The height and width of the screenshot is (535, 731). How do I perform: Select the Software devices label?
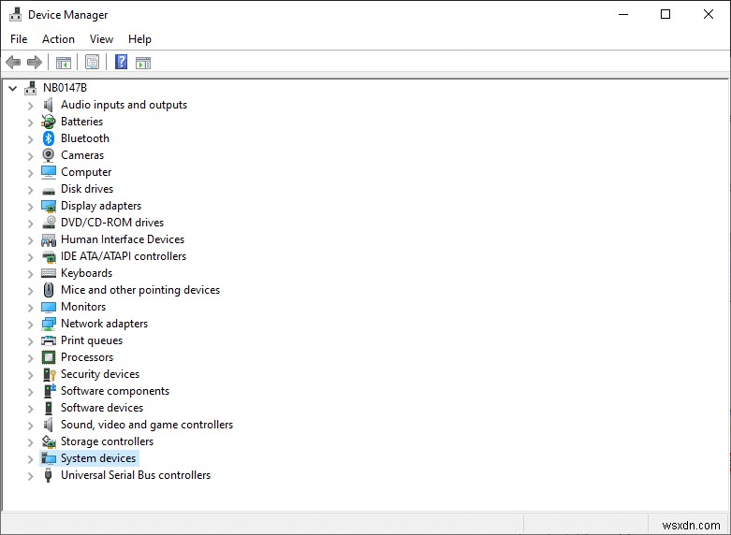(102, 407)
